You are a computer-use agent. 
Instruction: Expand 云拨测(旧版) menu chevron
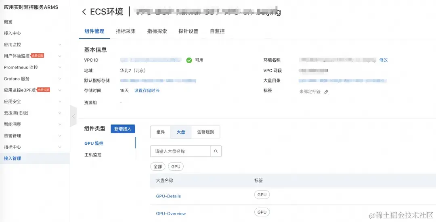pos(60,113)
